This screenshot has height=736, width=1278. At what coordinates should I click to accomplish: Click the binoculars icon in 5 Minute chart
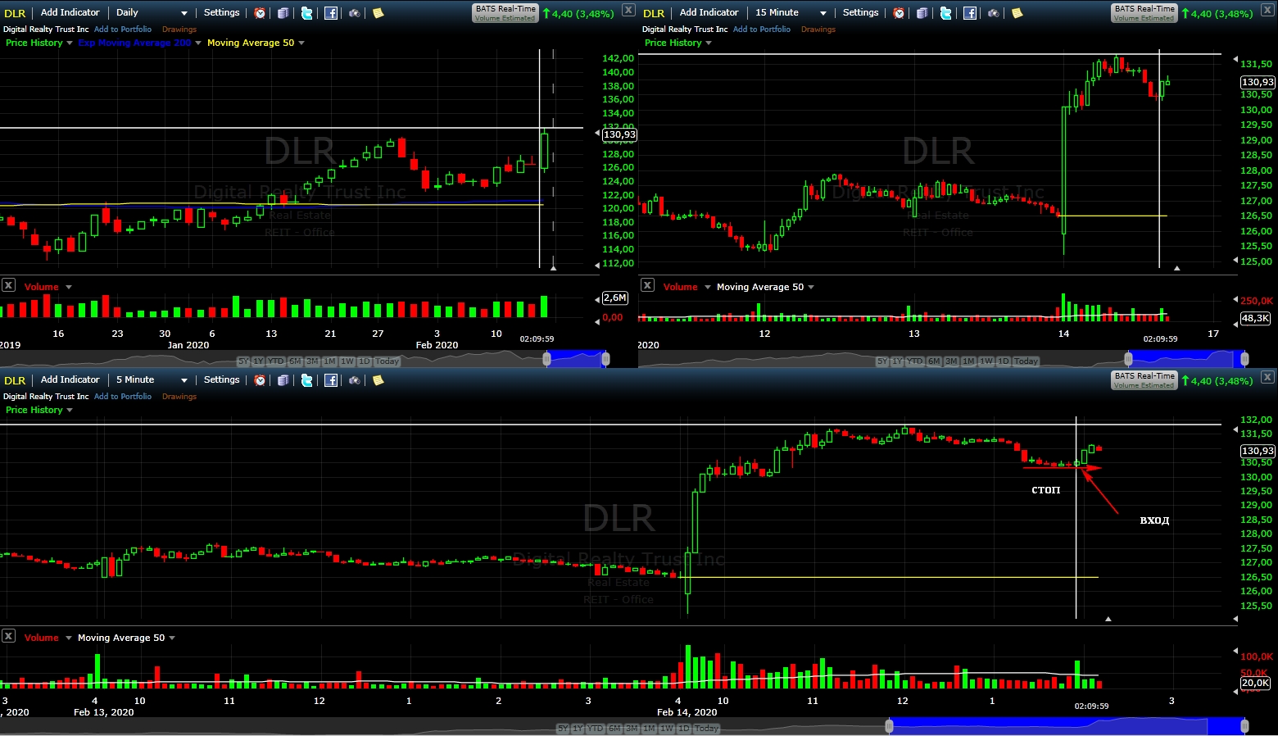point(355,380)
